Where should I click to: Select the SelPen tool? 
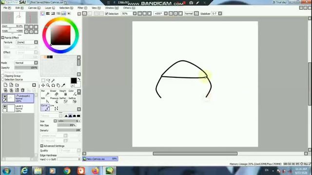[64, 100]
